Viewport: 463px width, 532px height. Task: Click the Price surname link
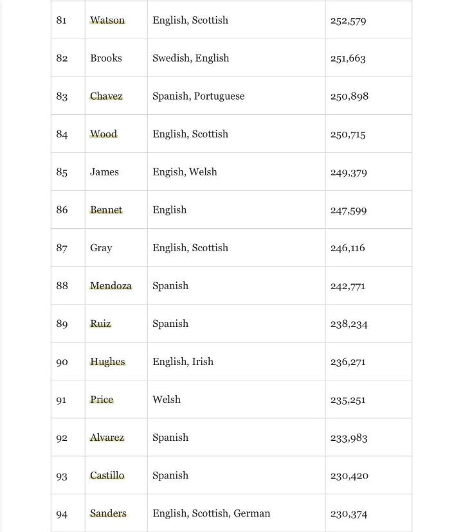102,399
